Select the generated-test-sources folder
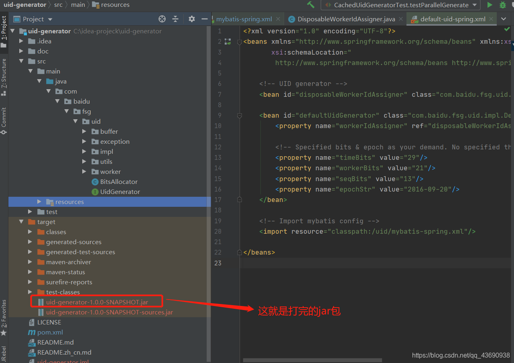The width and height of the screenshot is (514, 363). (76, 252)
